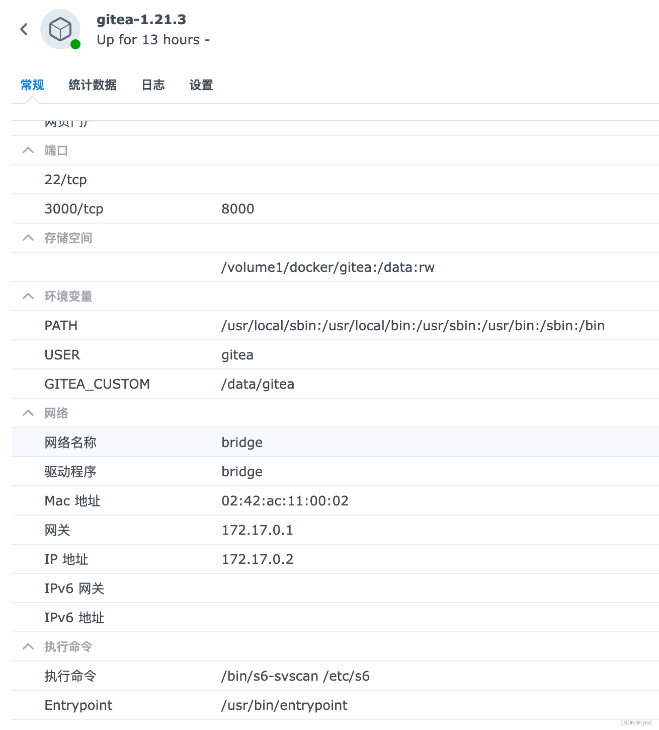Collapse the 端口 section chevron

tap(29, 150)
